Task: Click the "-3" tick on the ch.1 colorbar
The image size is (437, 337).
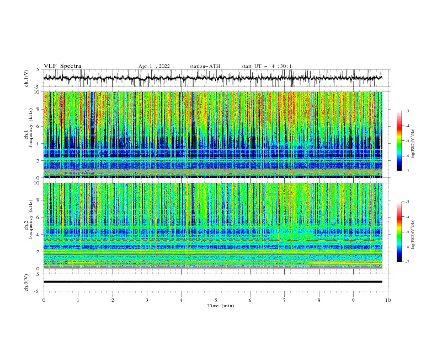Action: pos(407,111)
